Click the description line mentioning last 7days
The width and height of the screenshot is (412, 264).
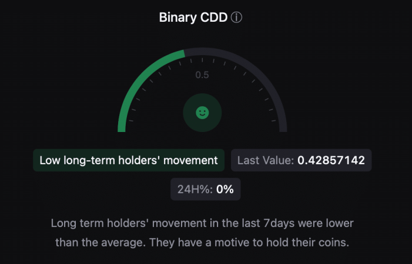(x=202, y=224)
